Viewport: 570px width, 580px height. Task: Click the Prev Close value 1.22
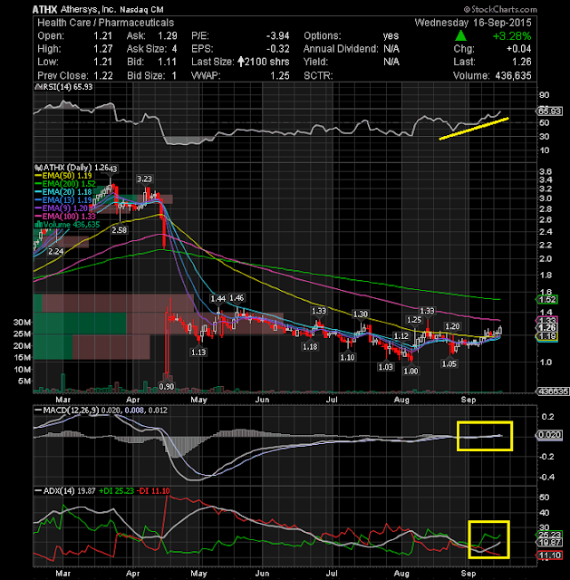pyautogui.click(x=102, y=75)
